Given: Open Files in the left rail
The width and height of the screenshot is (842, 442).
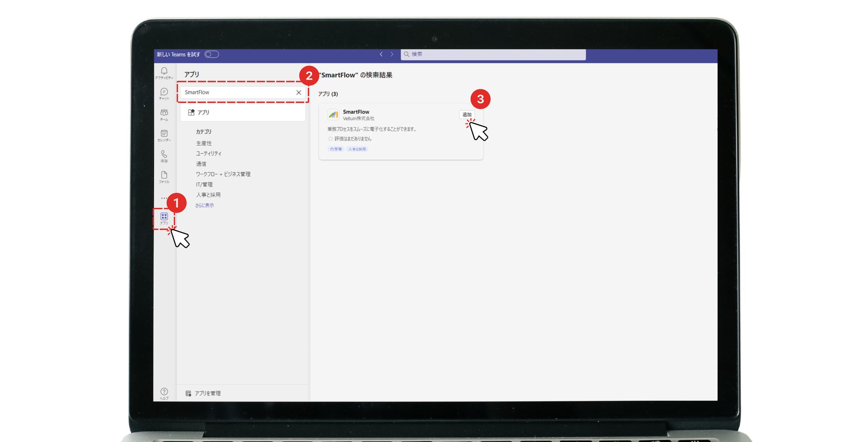Looking at the screenshot, I should click(x=164, y=177).
